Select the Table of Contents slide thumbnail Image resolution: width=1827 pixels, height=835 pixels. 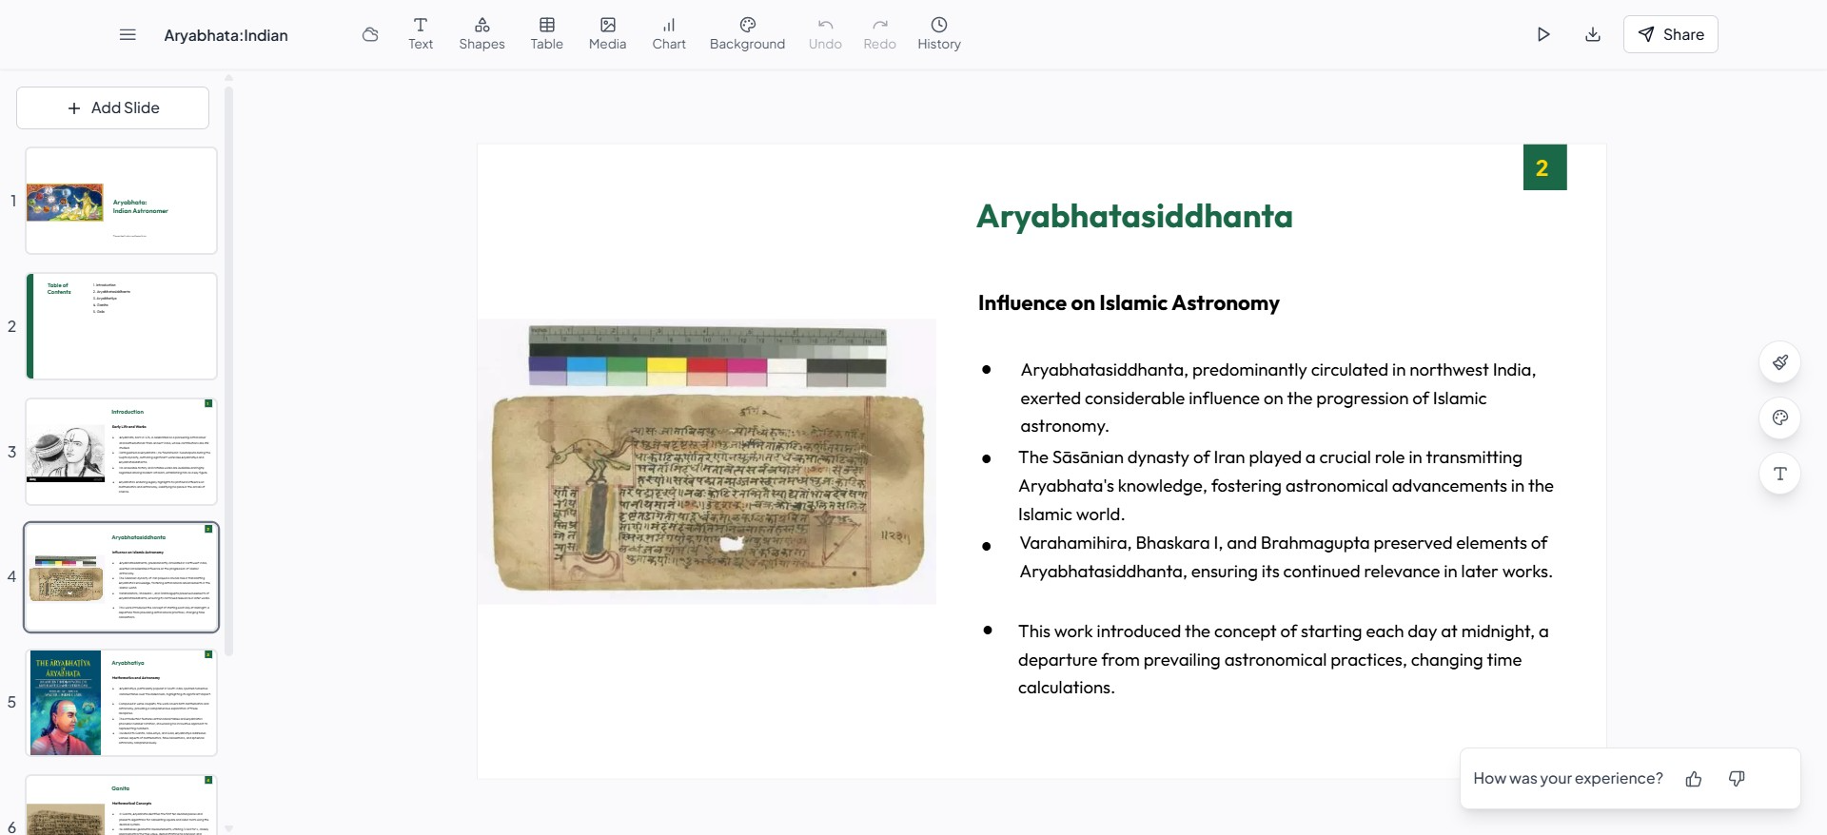(x=122, y=326)
